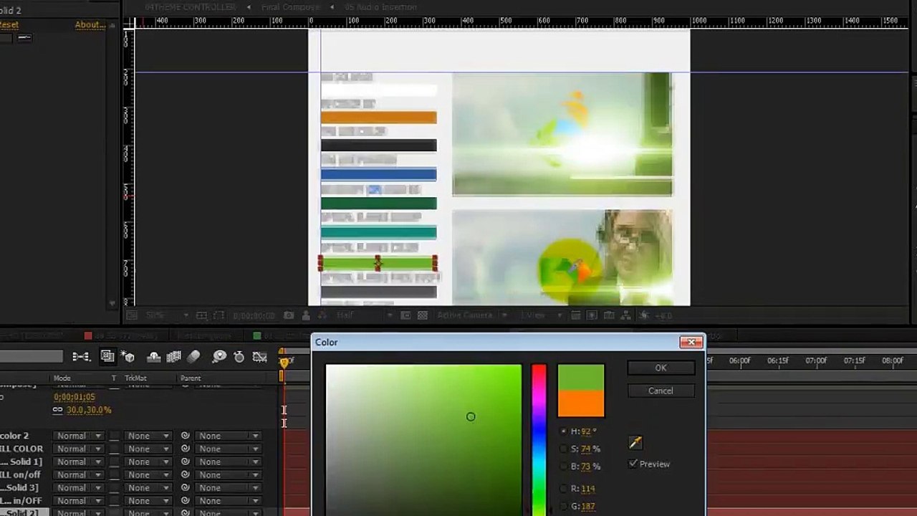Open the Half resolution dropdown in the viewer
Viewport: 917px width, 516px height.
[363, 315]
